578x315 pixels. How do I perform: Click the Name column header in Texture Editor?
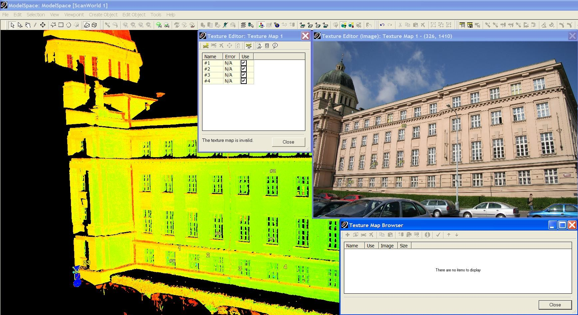click(x=212, y=57)
